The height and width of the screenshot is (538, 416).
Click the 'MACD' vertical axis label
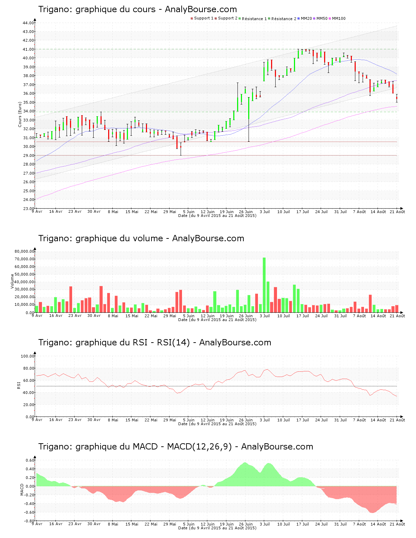tap(22, 489)
